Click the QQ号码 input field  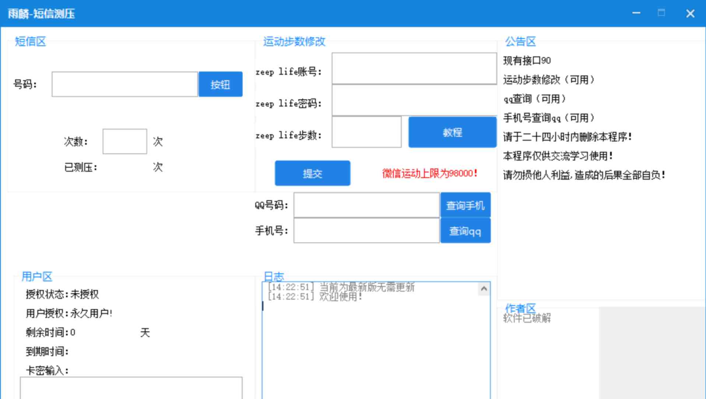(x=366, y=205)
